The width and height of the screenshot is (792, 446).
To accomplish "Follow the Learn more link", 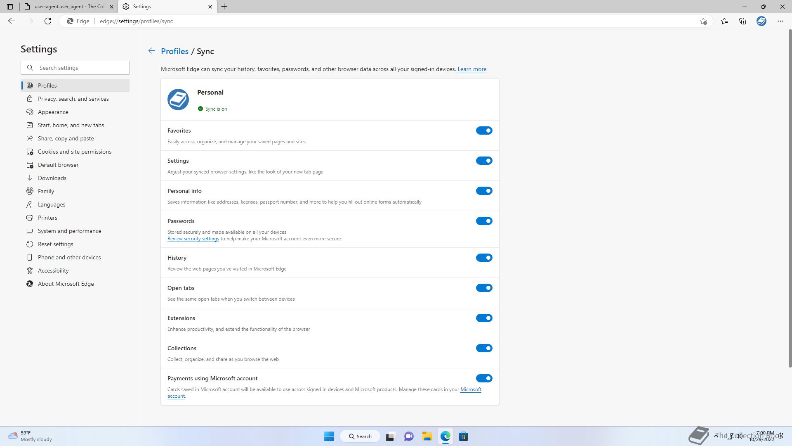I will (472, 69).
